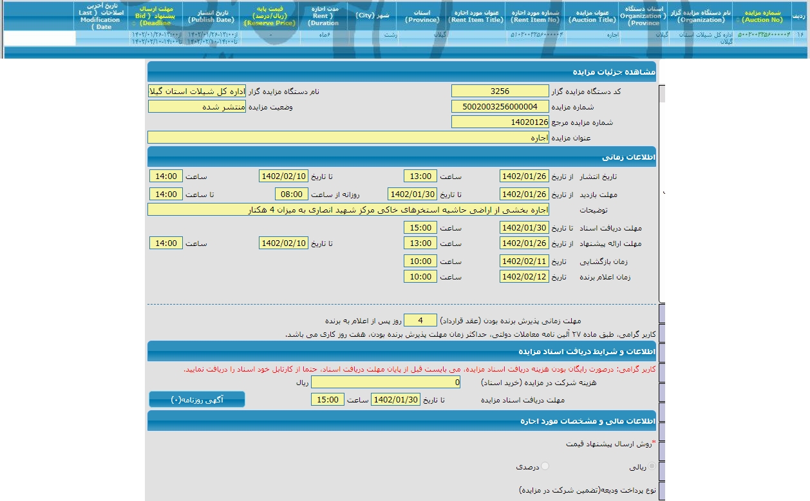Click the زمان اعلام برنده date field

(x=524, y=277)
